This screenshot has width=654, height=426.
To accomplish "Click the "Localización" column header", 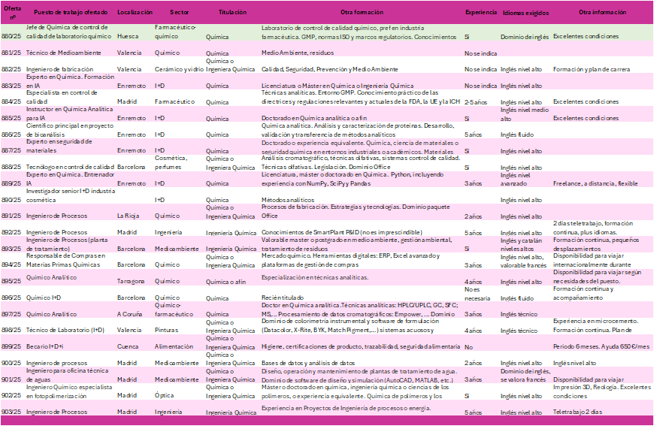I will [x=135, y=13].
